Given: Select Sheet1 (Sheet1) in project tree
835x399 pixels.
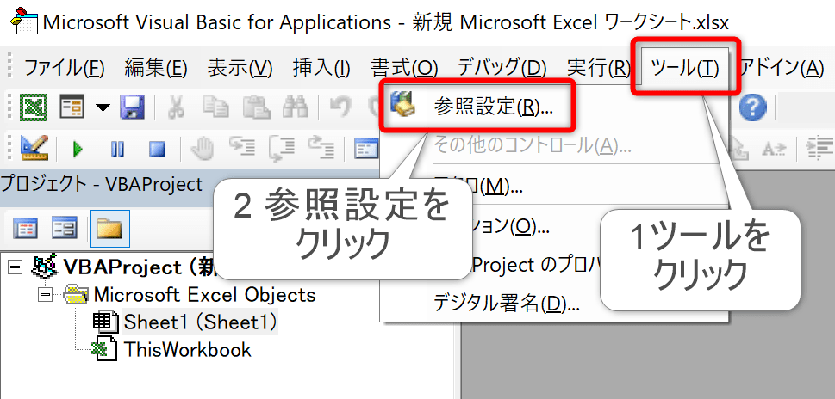Looking at the screenshot, I should pos(202,322).
